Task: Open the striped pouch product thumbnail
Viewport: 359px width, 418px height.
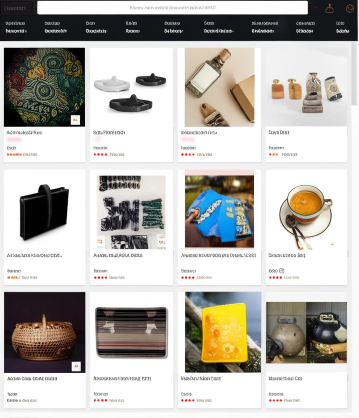Action: pos(132,332)
